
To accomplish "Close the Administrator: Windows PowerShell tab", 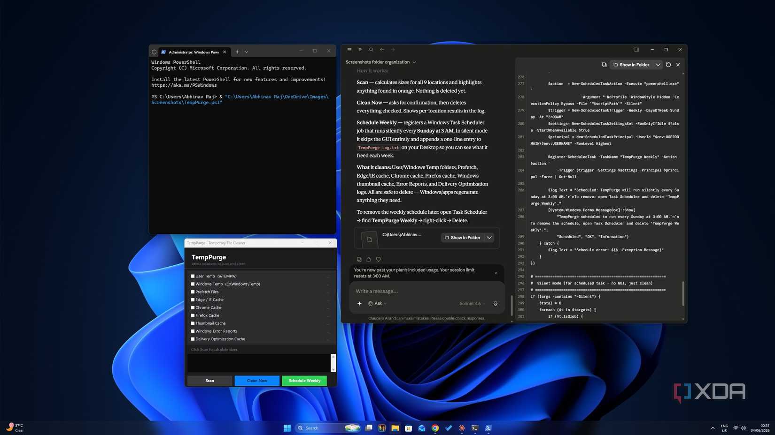I will coord(225,52).
